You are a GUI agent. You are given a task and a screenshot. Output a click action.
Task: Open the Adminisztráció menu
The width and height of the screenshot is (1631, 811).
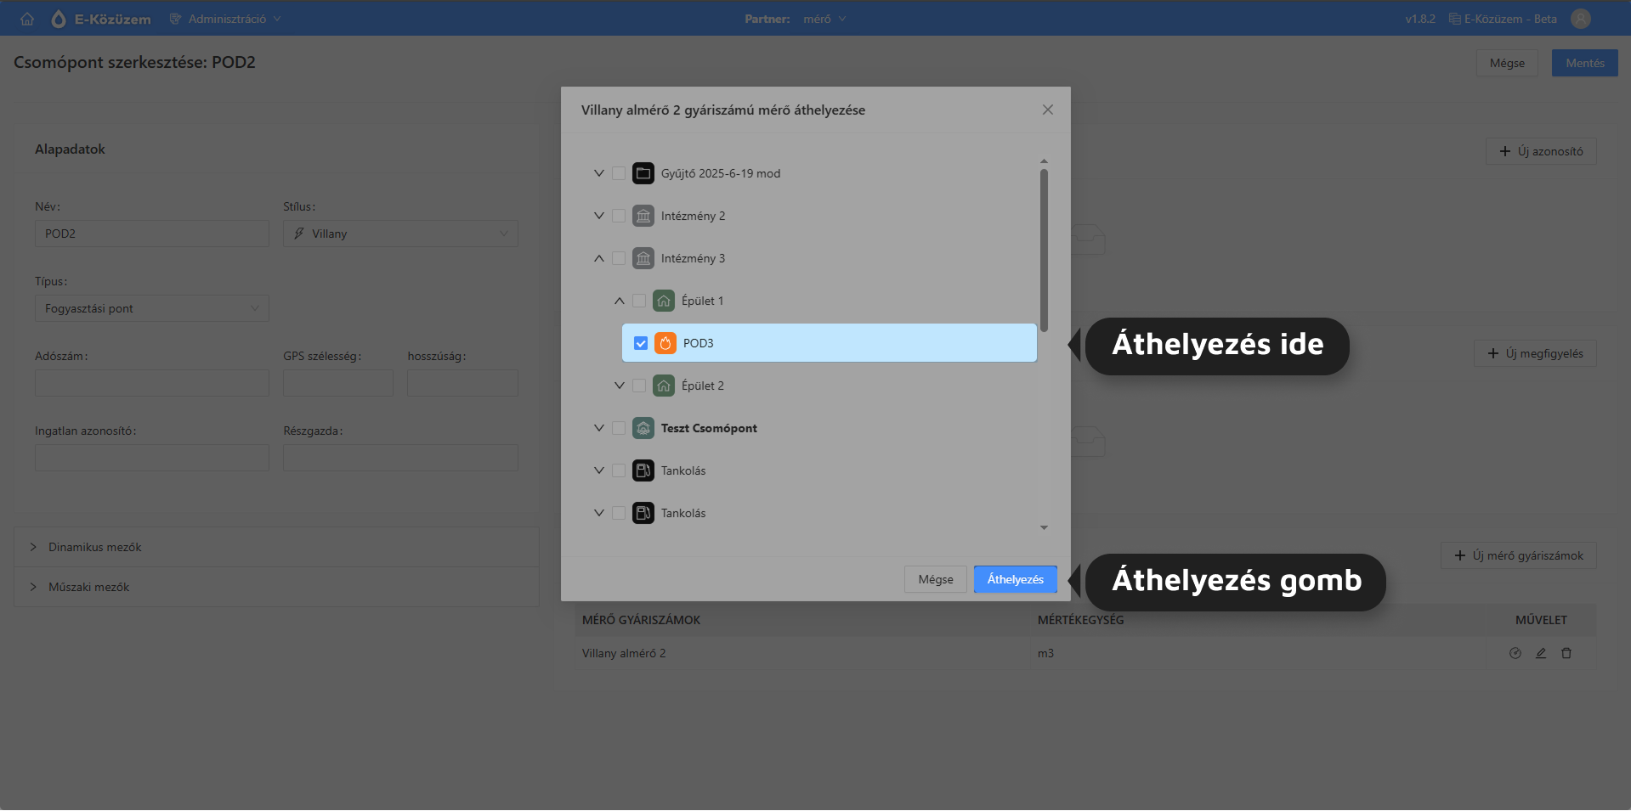(226, 19)
